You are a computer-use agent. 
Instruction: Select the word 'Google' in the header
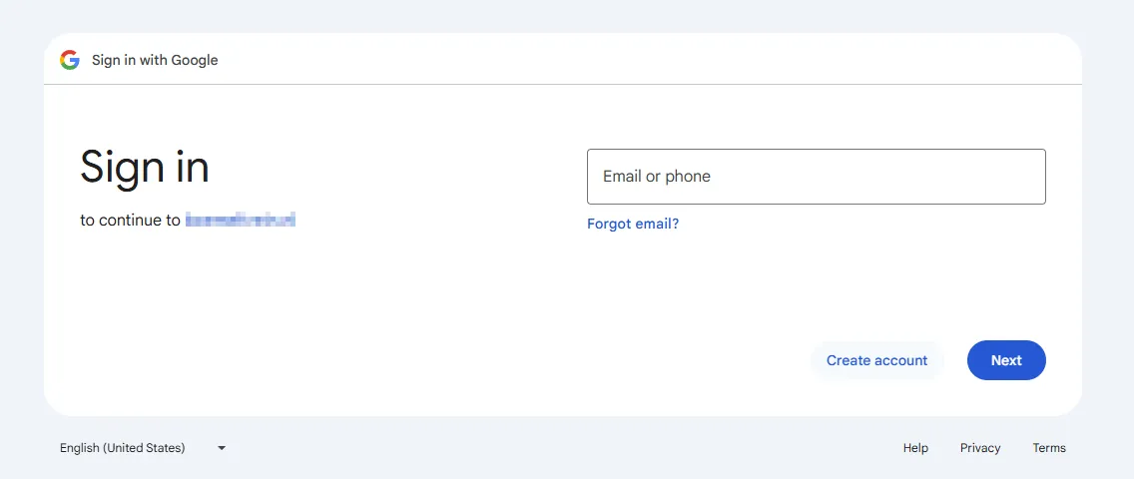pyautogui.click(x=195, y=60)
